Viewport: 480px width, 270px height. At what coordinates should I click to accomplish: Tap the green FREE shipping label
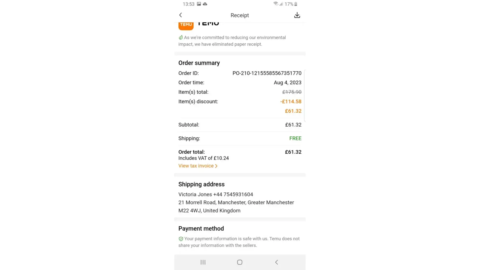click(x=295, y=138)
